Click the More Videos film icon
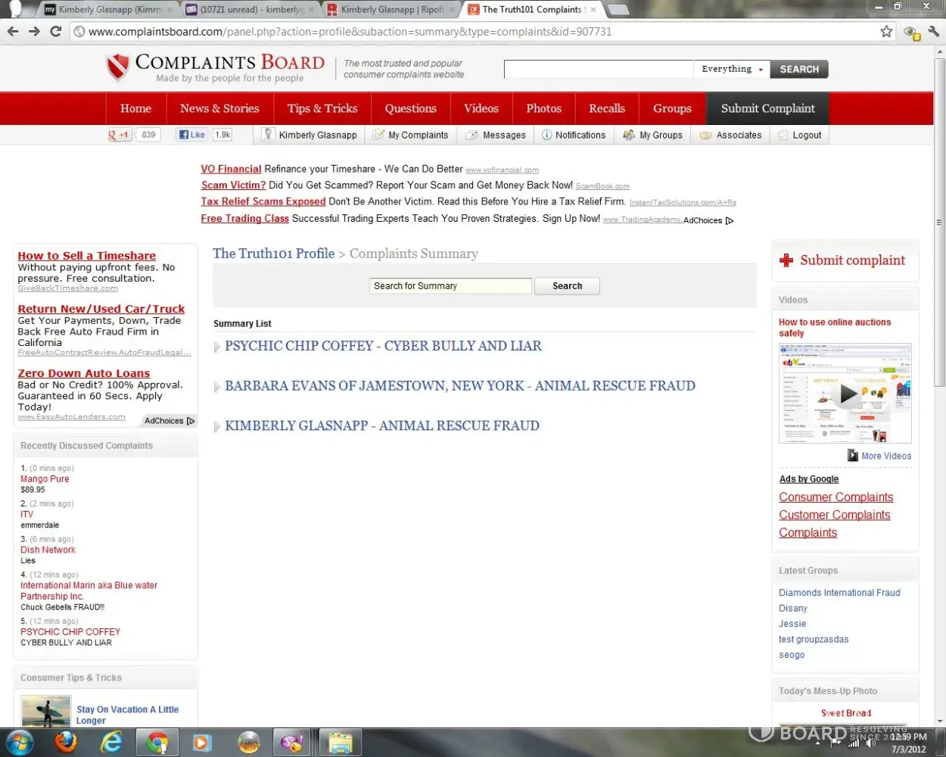Viewport: 946px width, 757px height. tap(853, 456)
